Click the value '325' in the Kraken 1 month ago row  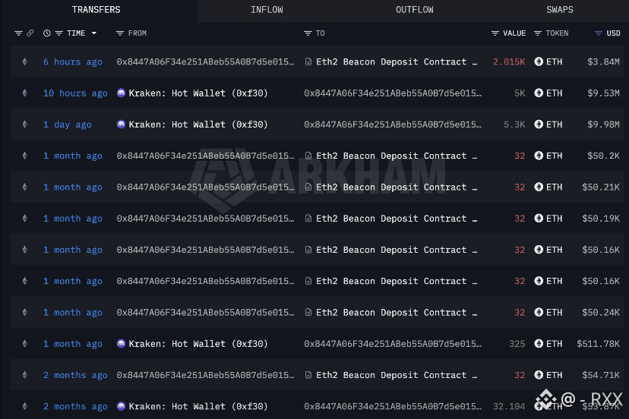[517, 344]
